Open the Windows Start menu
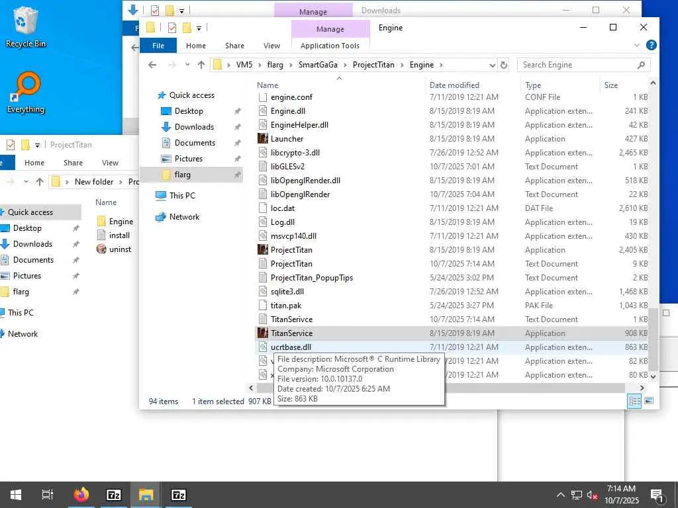The image size is (678, 508). point(16,495)
